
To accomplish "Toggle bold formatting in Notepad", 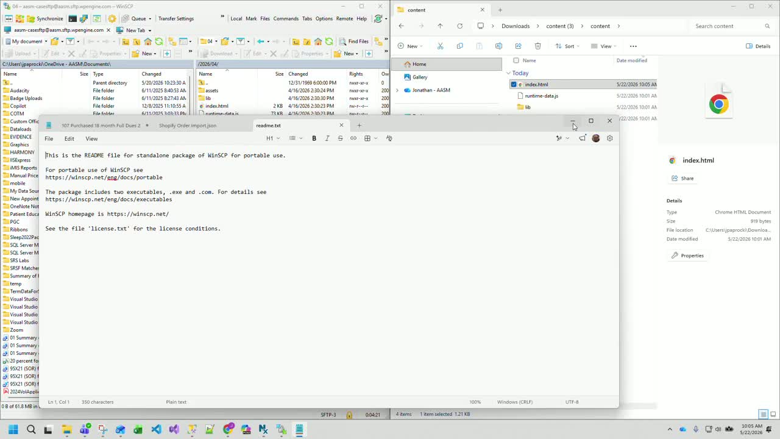I will [314, 138].
